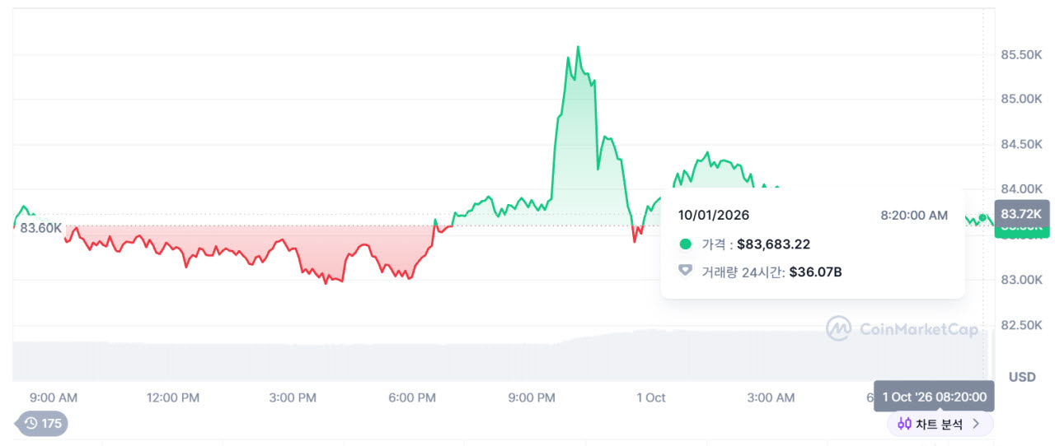Click the 3:00 PM time axis label

click(x=293, y=397)
